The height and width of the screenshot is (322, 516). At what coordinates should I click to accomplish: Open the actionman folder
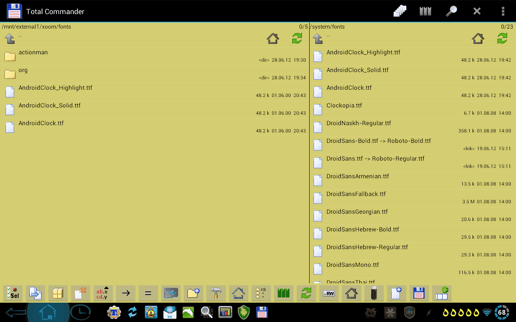click(155, 56)
